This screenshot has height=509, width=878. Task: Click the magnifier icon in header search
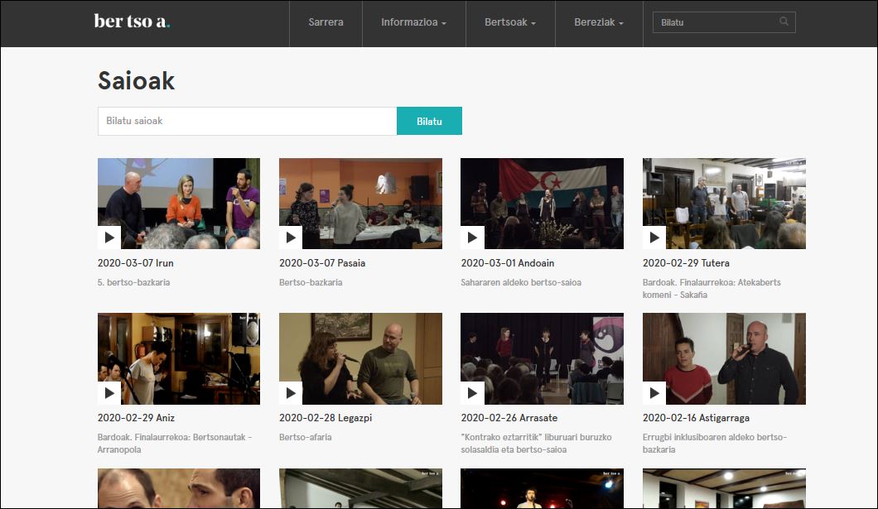[784, 22]
